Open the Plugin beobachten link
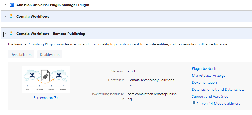Viewport: 252px width, 115px height. 206,69
